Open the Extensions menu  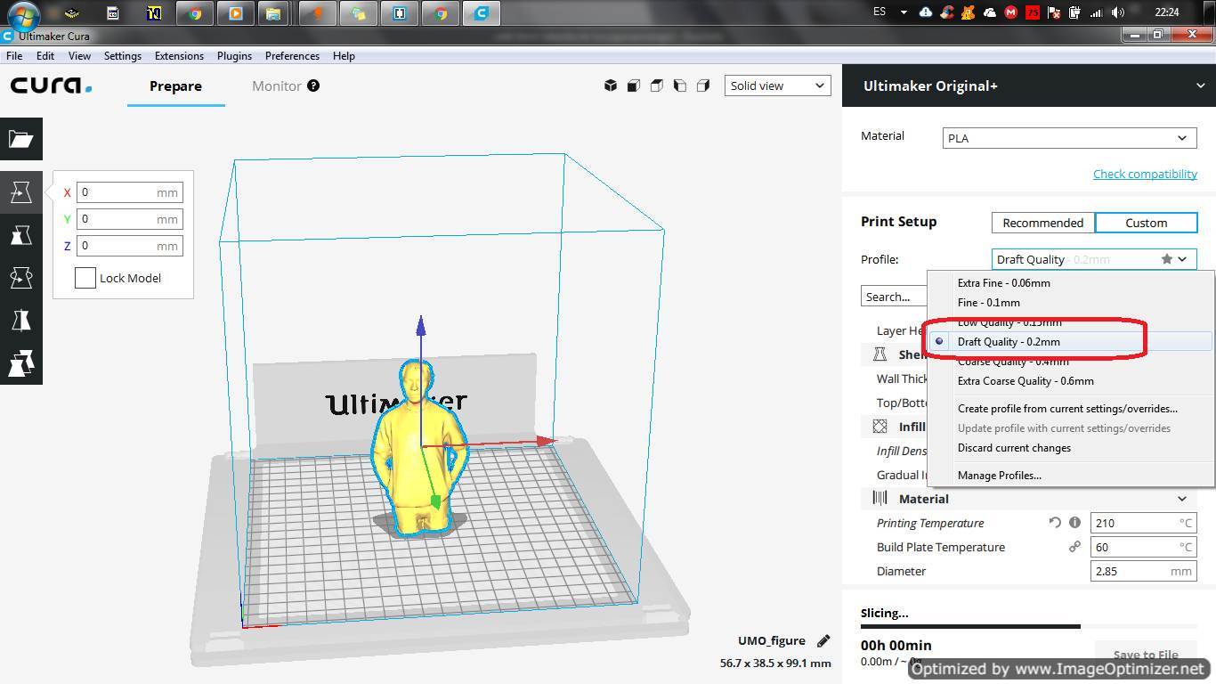(x=179, y=55)
